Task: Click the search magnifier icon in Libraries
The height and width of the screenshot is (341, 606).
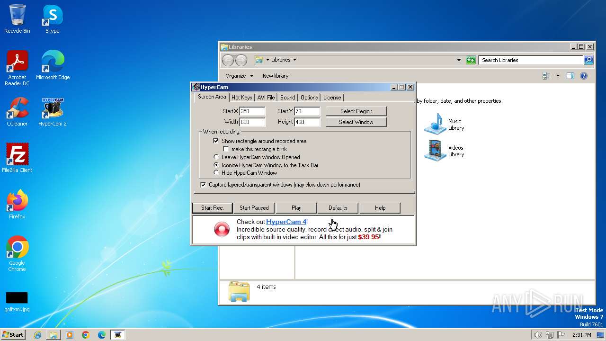Action: [x=588, y=60]
